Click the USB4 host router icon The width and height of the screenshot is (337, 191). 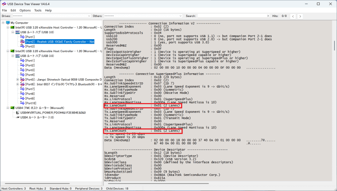(x=13, y=108)
